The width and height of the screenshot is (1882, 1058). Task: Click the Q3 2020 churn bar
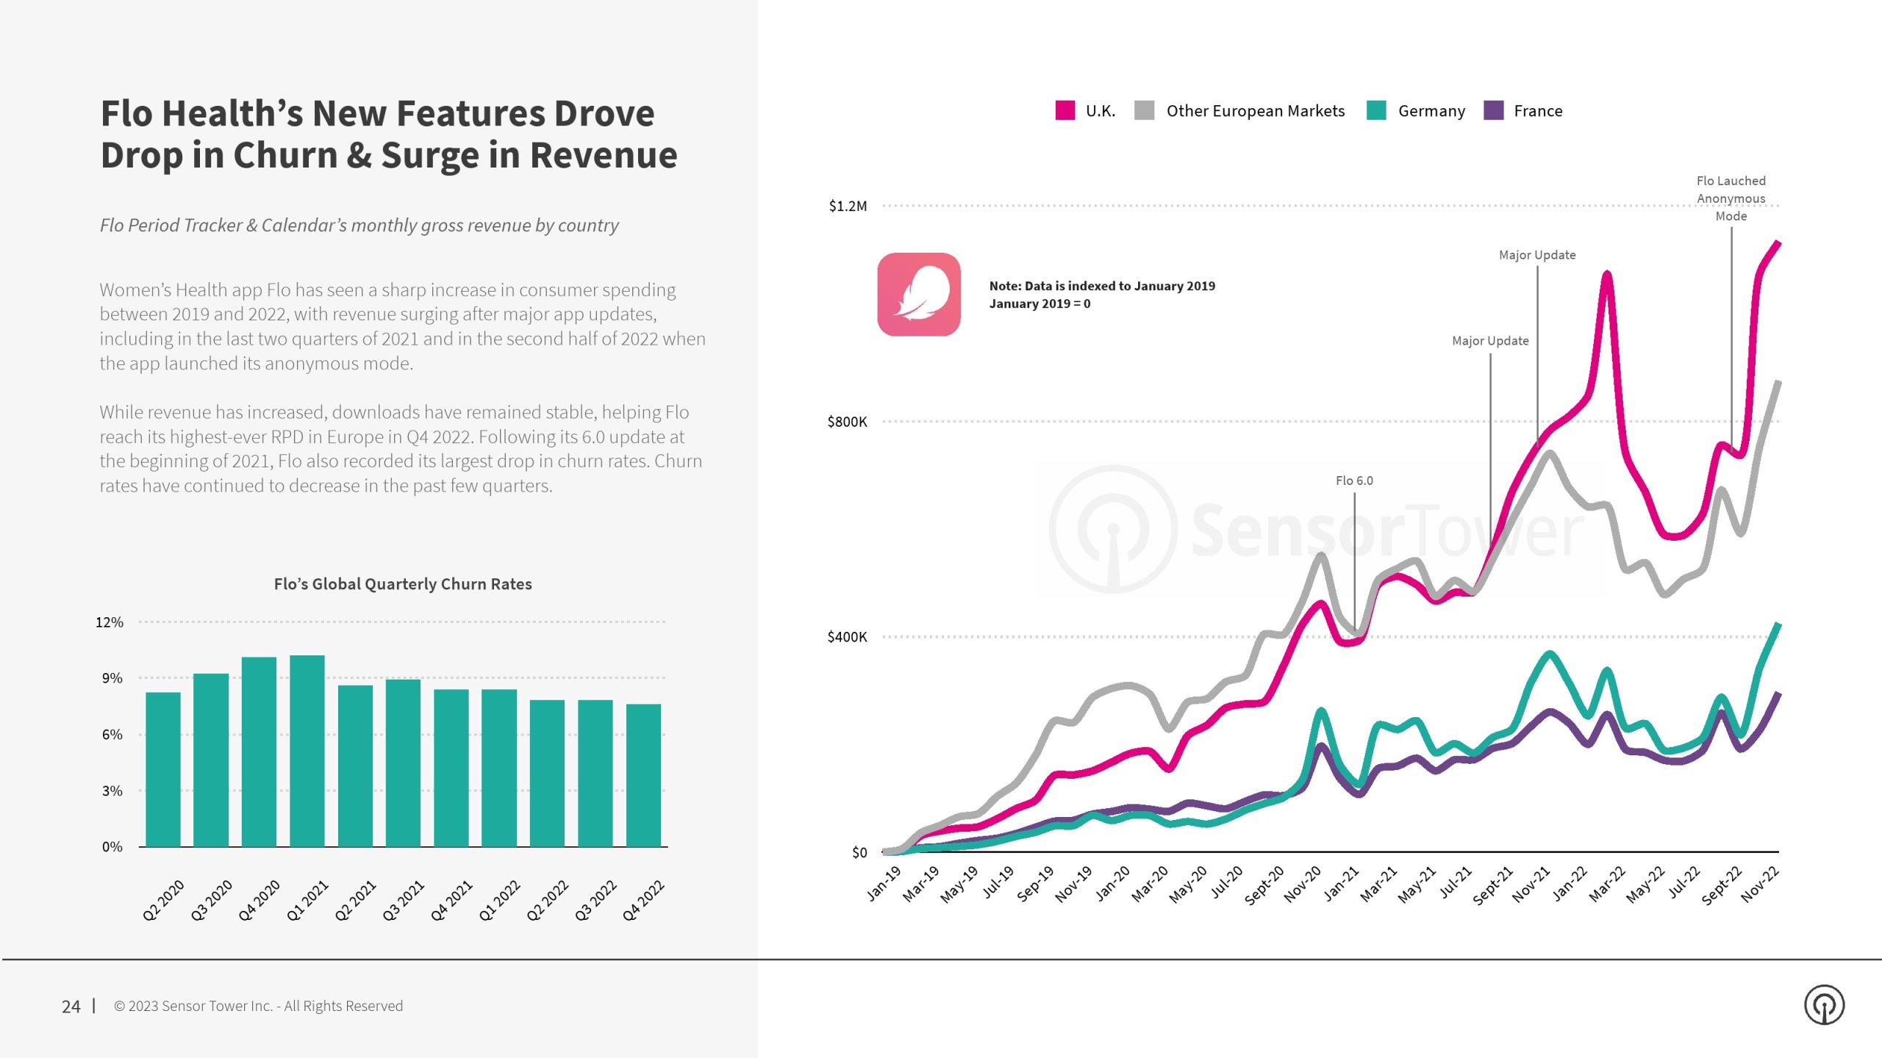(x=211, y=760)
